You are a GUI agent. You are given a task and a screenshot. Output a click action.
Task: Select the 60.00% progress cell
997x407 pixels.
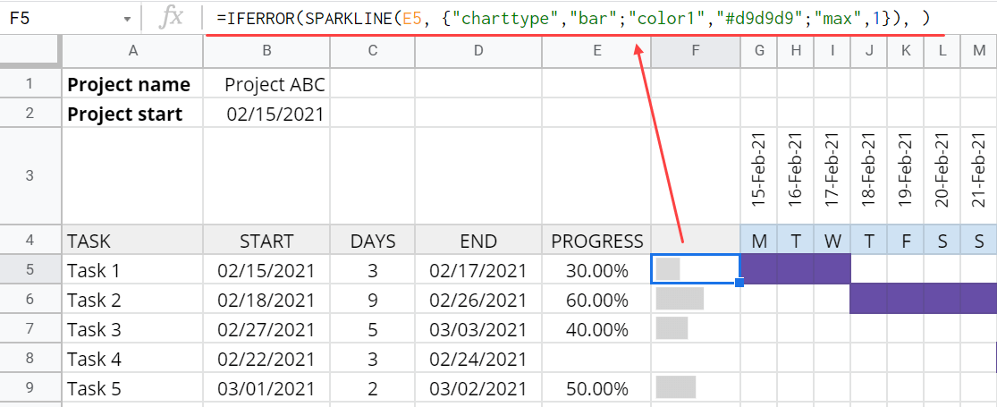[596, 301]
